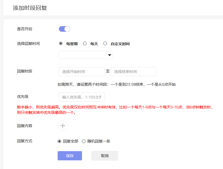
Task: Click the cross-day hint mentioning 23:59
Action: click(116, 84)
